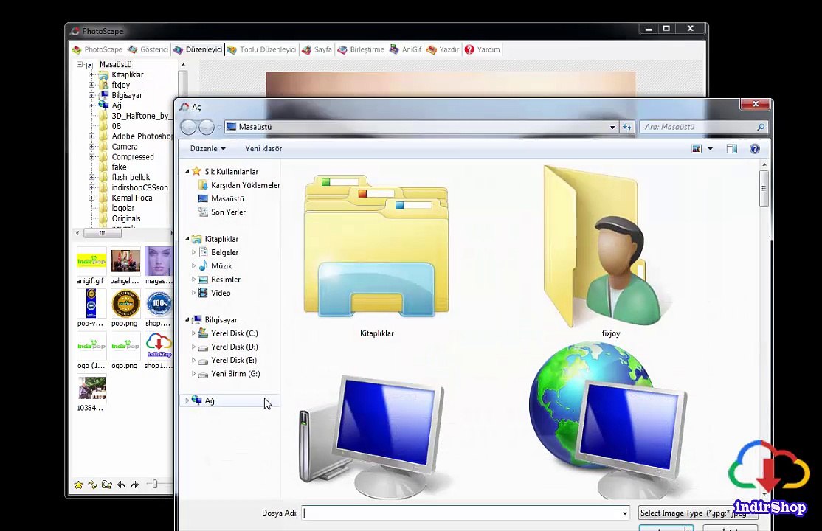
Task: Switch to Gösterici tab
Action: coord(148,50)
